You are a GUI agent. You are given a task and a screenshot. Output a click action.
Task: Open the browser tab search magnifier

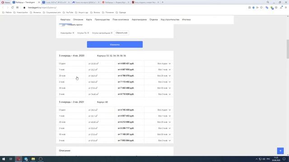point(268,2)
